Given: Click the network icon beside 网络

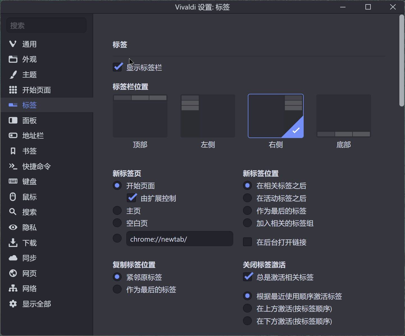Looking at the screenshot, I should [13, 288].
